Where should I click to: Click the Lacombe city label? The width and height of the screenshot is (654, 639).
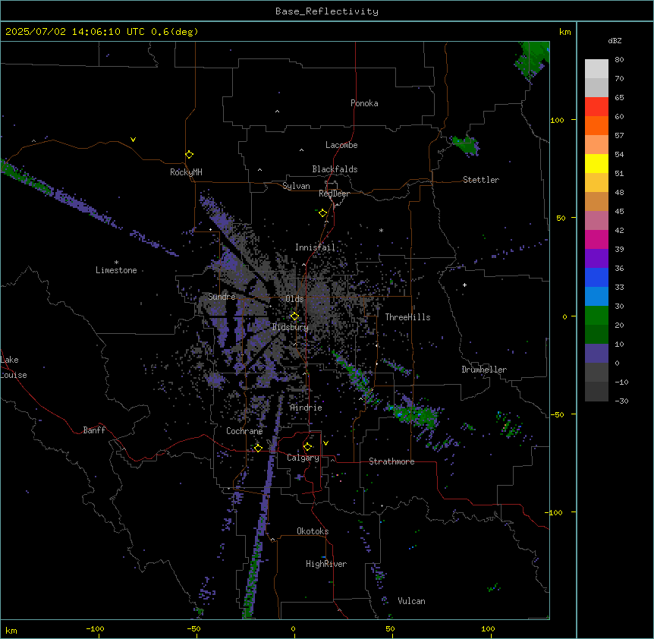click(341, 145)
